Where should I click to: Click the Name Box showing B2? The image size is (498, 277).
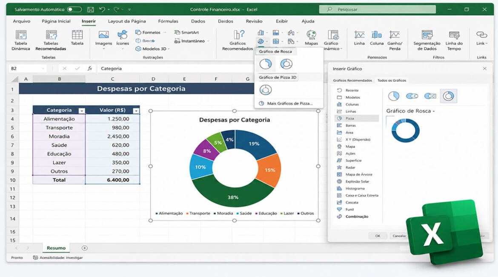point(27,68)
